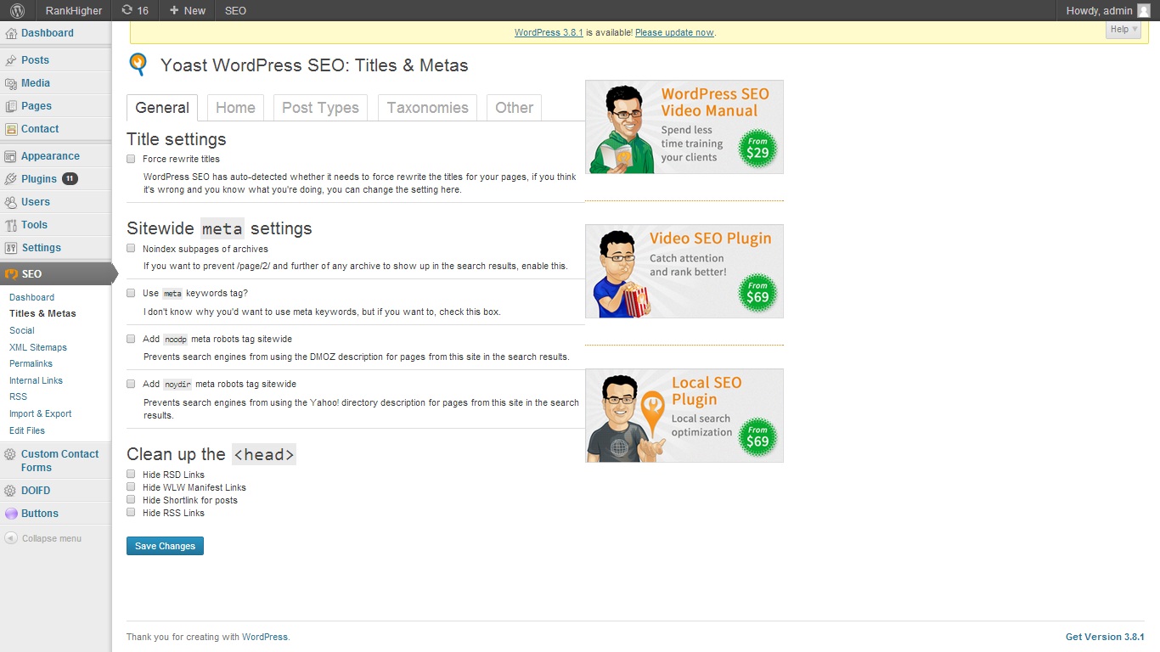This screenshot has width=1160, height=652.
Task: Click Get Version 3.8.1 footer link
Action: (1105, 637)
